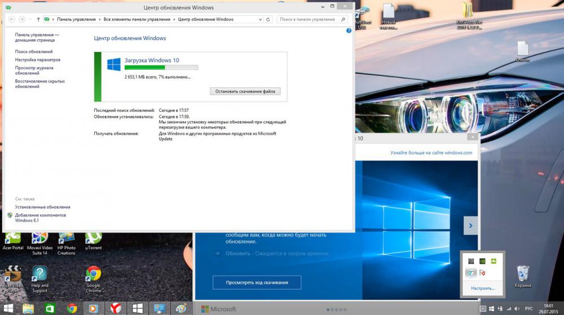Expand the Все элементы панели управления breadcrumb arrow
Image resolution: width=564 pixels, height=315 pixels.
[174, 19]
